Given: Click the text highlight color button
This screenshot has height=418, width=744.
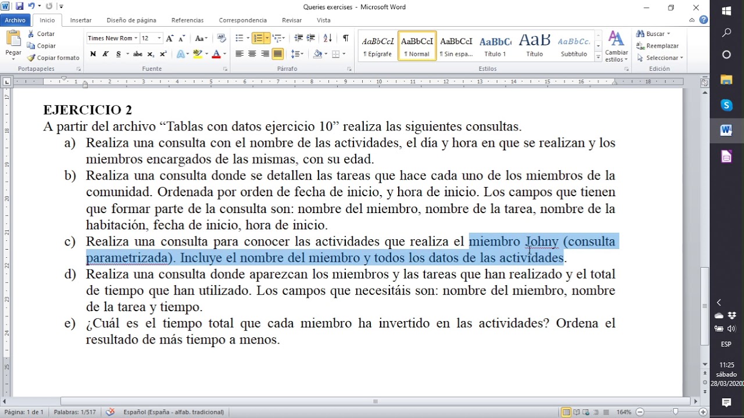Looking at the screenshot, I should [198, 54].
